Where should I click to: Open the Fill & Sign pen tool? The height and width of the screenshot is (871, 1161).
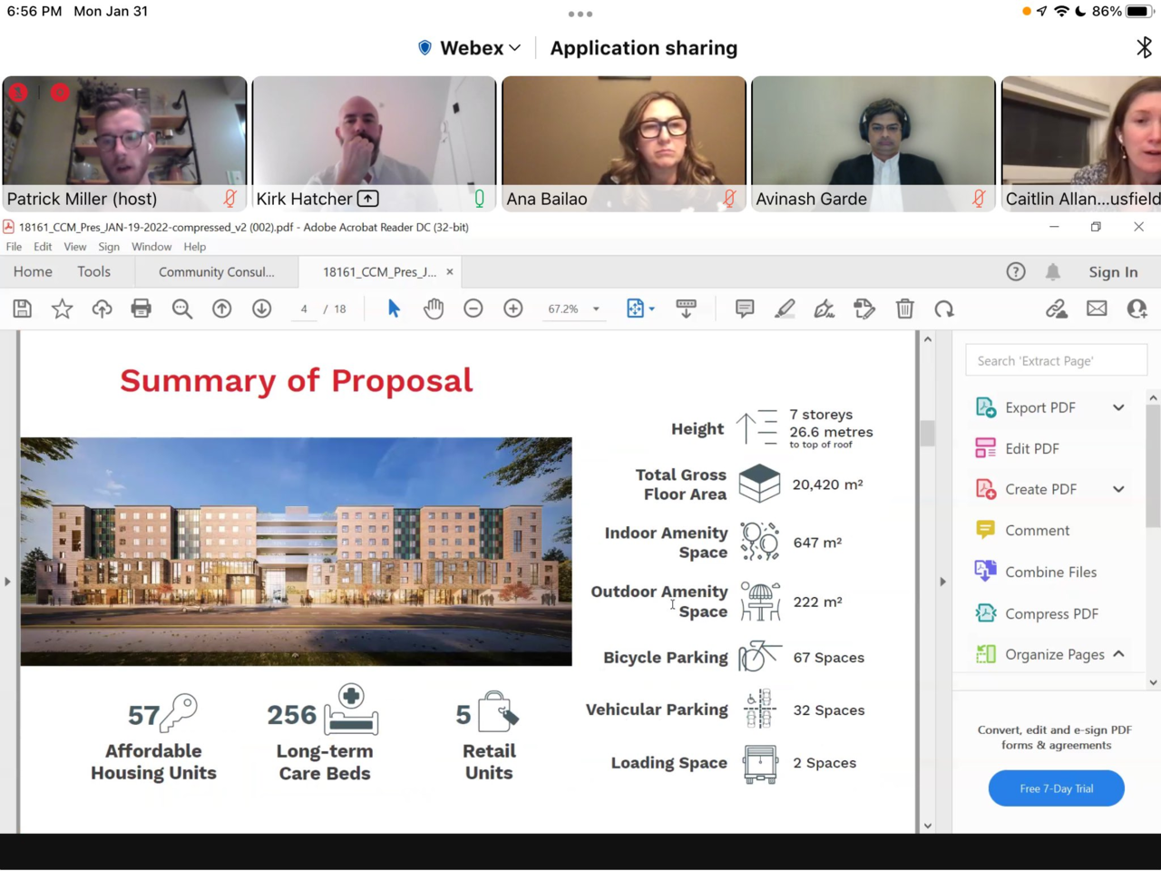pyautogui.click(x=824, y=308)
